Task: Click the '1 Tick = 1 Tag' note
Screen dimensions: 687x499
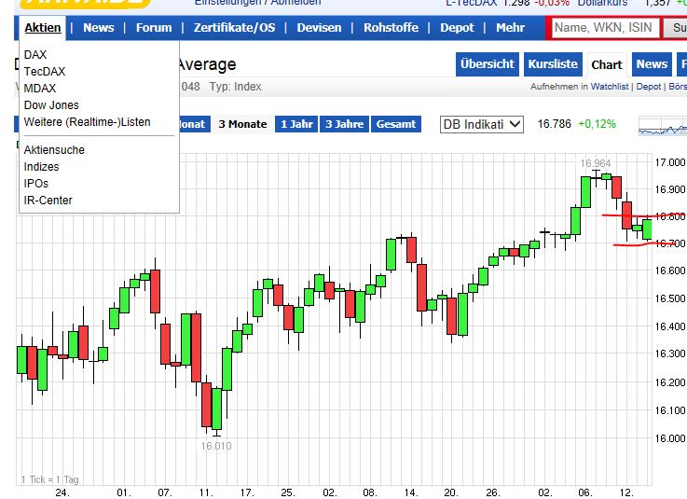Action: 50,479
